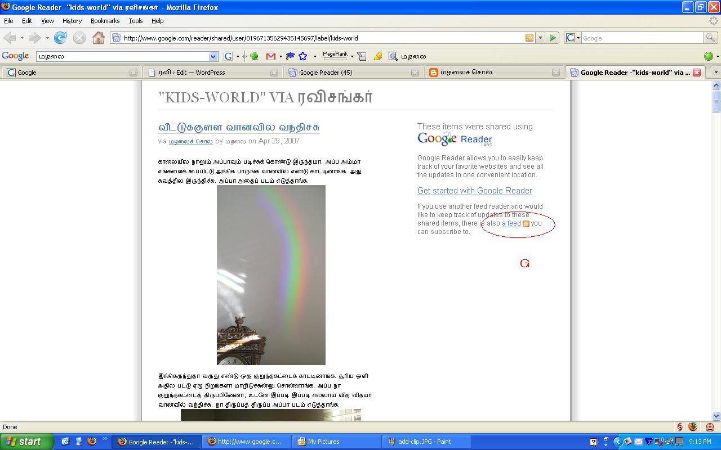Click the Home icon in navigation toolbar
The image size is (721, 450).
click(x=99, y=38)
